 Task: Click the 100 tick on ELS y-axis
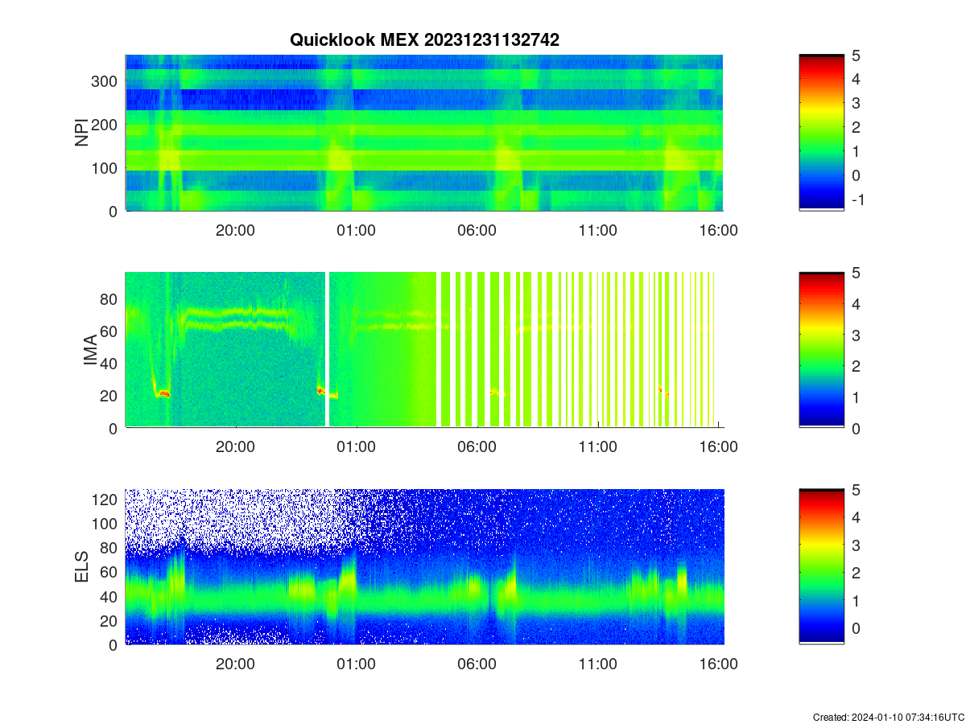(x=106, y=524)
